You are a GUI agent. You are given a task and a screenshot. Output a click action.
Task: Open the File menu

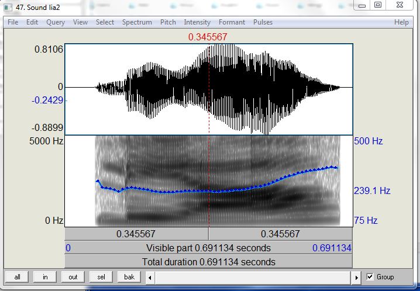click(x=13, y=22)
